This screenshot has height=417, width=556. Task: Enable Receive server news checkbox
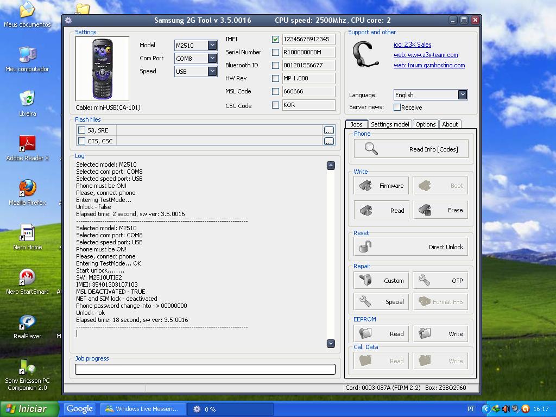(x=397, y=107)
